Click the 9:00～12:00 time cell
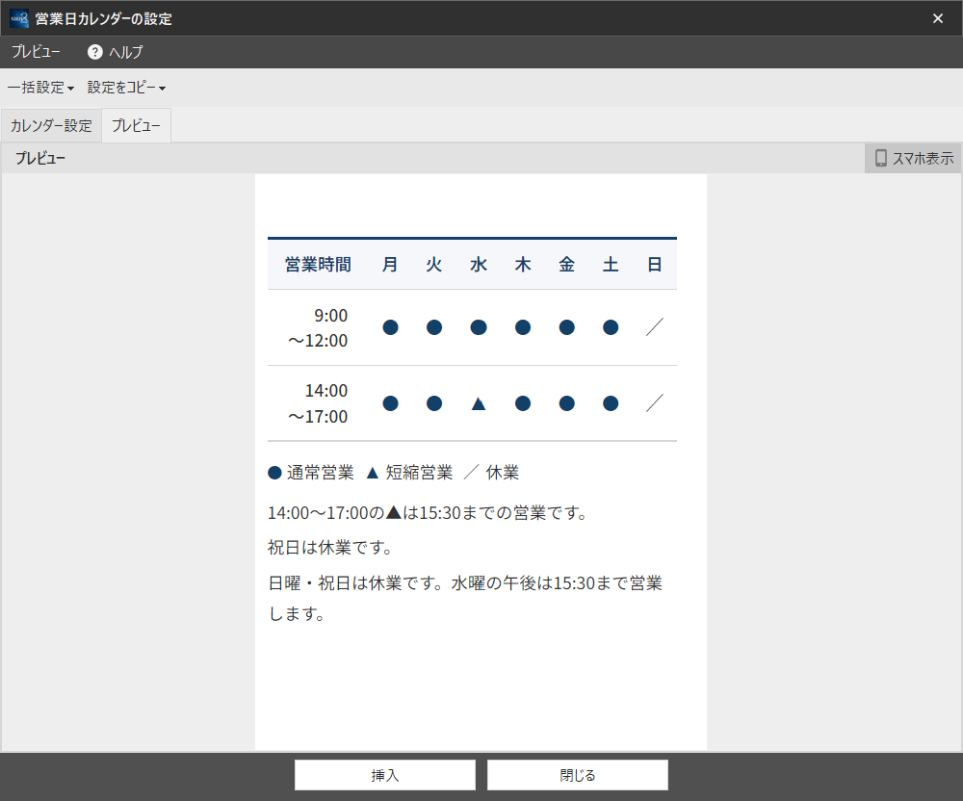 click(x=318, y=327)
